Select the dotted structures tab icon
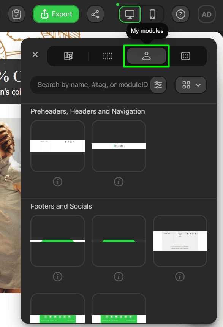223x327 pixels. click(x=108, y=56)
